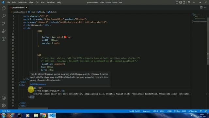Click the 'position: absolute;' code line
The image size is (209, 118).
pos(54,64)
